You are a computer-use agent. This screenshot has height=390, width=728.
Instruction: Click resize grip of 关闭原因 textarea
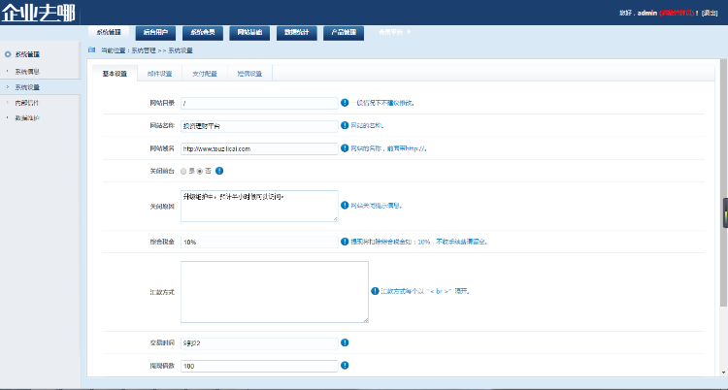pyautogui.click(x=335, y=218)
